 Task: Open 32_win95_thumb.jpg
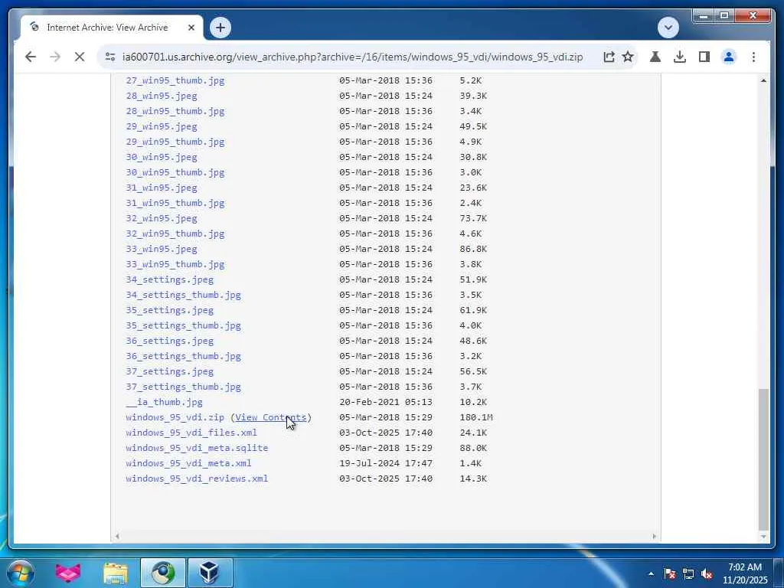click(175, 234)
